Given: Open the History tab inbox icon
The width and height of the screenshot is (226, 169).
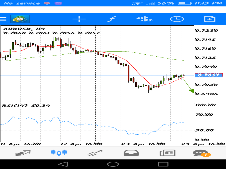Looking at the screenshot, I should point(131,153).
